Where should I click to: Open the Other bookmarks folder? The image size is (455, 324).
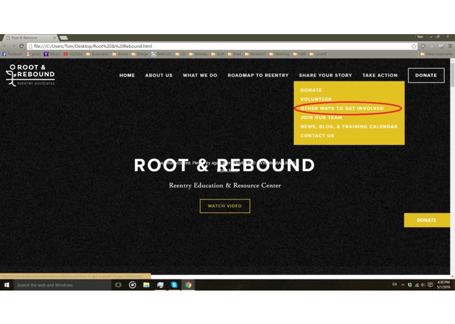[x=437, y=54]
